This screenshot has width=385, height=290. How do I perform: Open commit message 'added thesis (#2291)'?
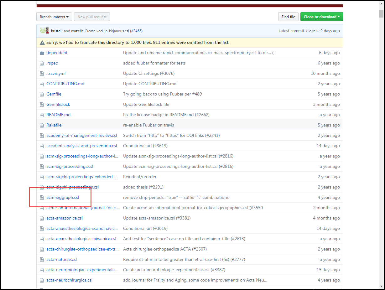coord(143,187)
